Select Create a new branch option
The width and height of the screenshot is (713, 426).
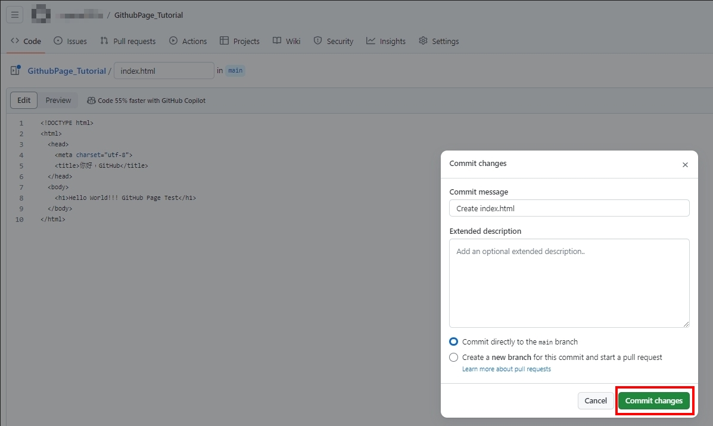453,358
